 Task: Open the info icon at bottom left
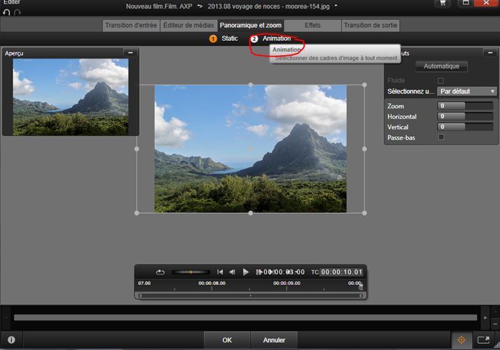pos(11,340)
